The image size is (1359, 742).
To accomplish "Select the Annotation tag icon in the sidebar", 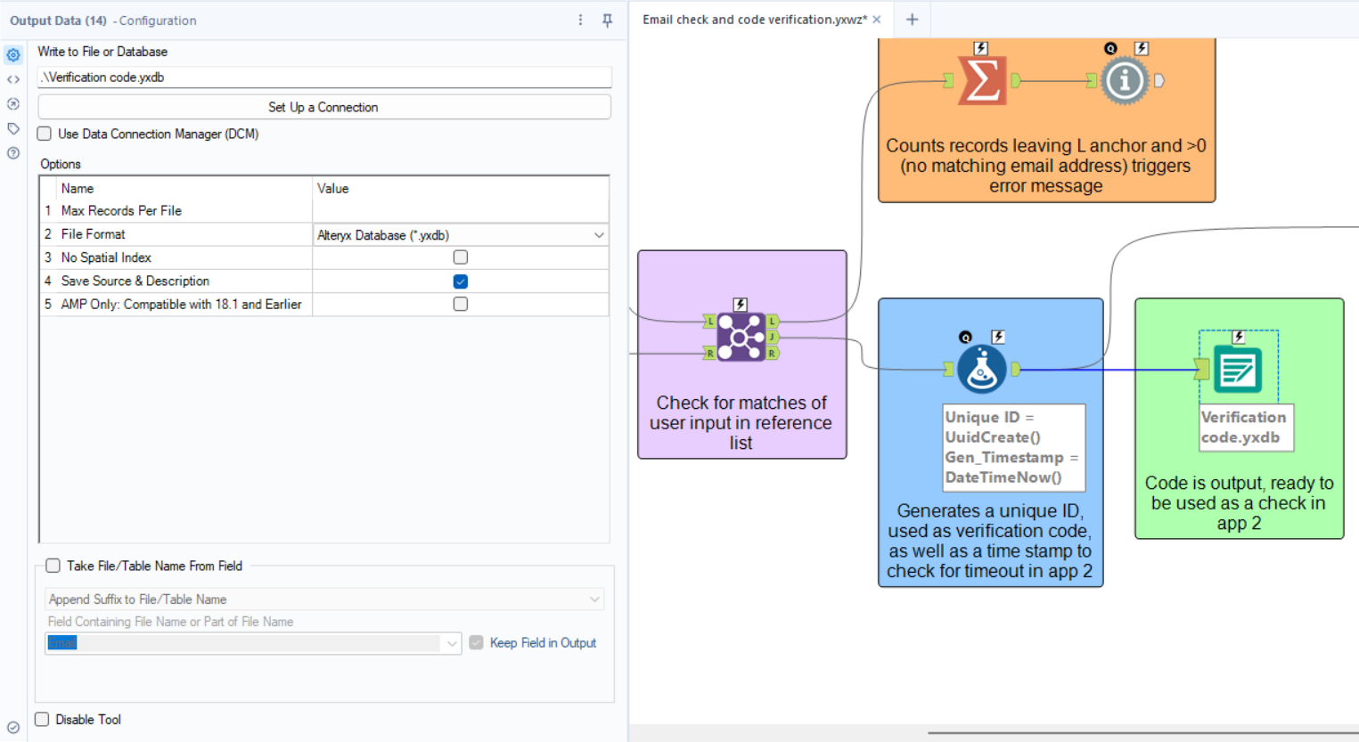I will coord(12,128).
